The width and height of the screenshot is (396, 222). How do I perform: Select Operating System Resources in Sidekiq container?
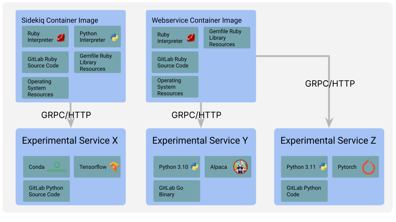[x=45, y=88]
